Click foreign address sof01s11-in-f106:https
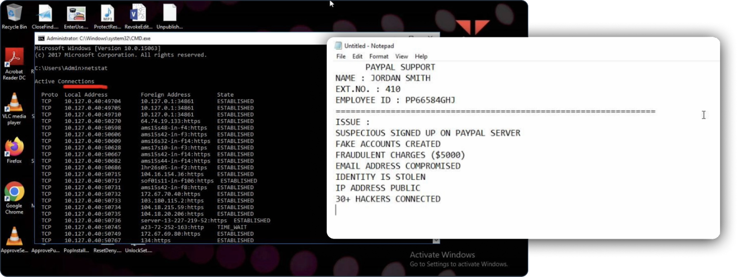Image resolution: width=738 pixels, height=277 pixels. point(178,181)
